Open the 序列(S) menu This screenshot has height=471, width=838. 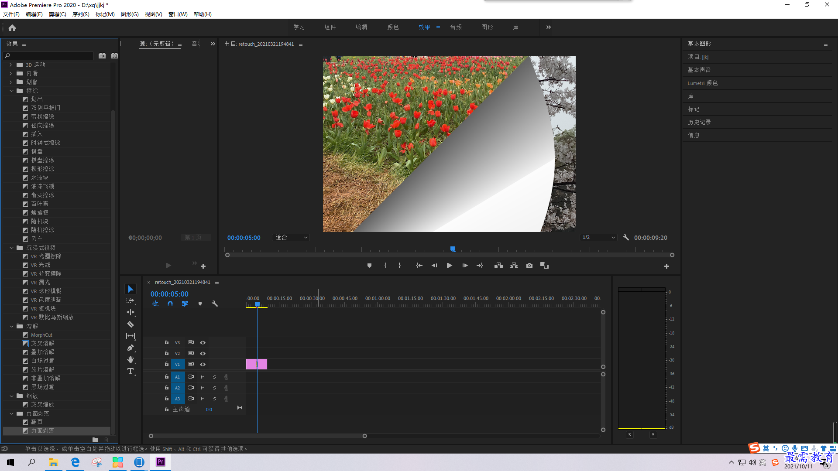pos(81,14)
